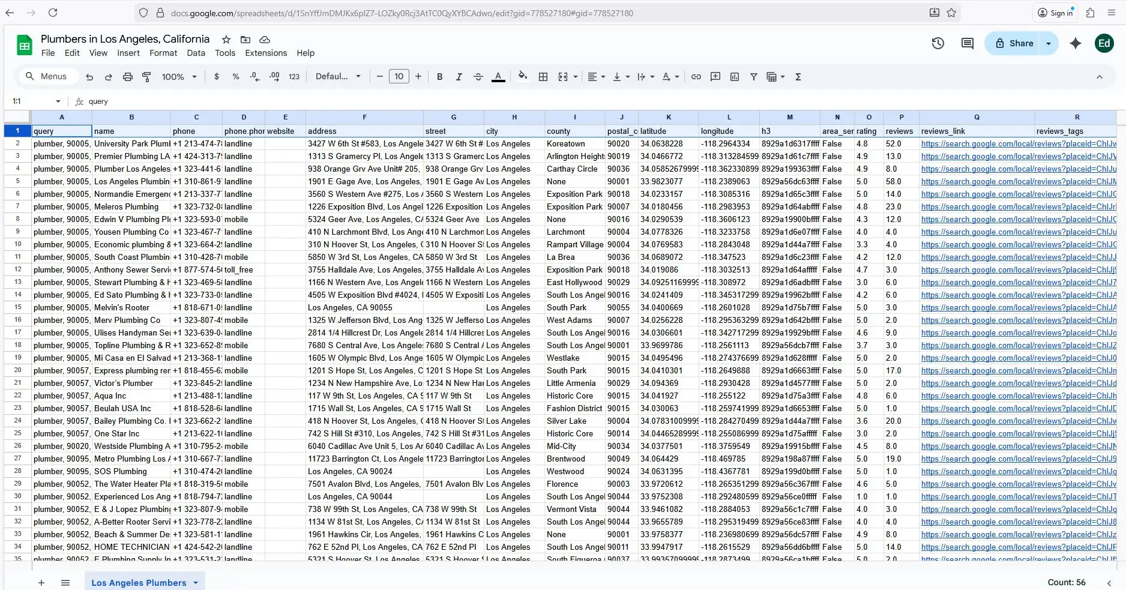Select the Paint format tool
Image resolution: width=1126 pixels, height=590 pixels.
tap(146, 77)
